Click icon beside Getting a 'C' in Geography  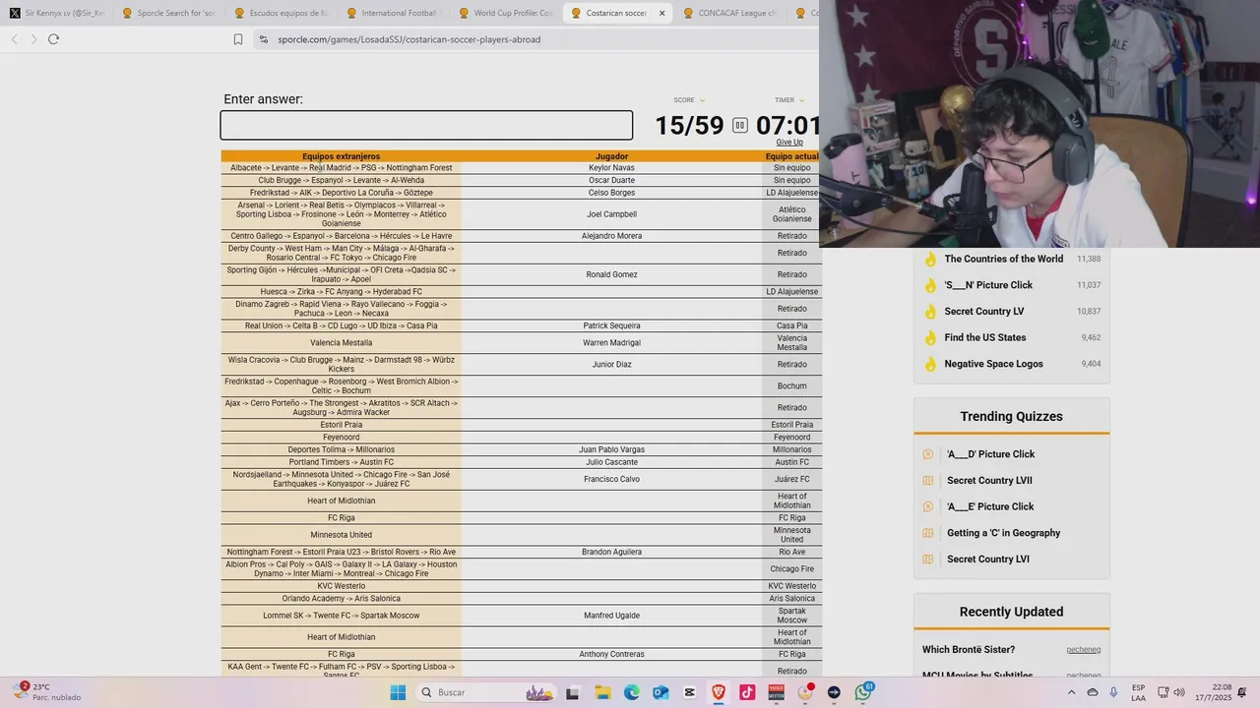point(927,533)
